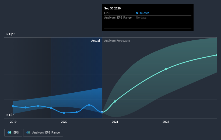
Task: Click the NT$13 y-axis label
Action: (11, 34)
